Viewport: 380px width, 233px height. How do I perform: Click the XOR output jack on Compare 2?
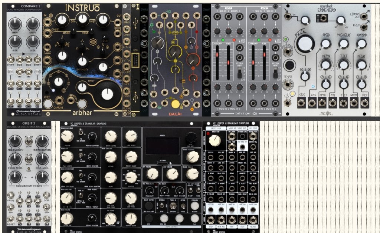(29, 101)
